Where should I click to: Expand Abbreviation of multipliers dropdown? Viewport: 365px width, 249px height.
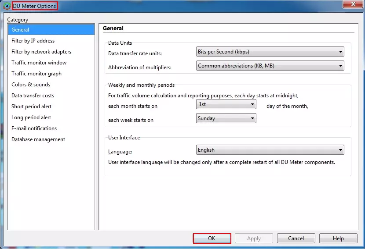coord(270,66)
